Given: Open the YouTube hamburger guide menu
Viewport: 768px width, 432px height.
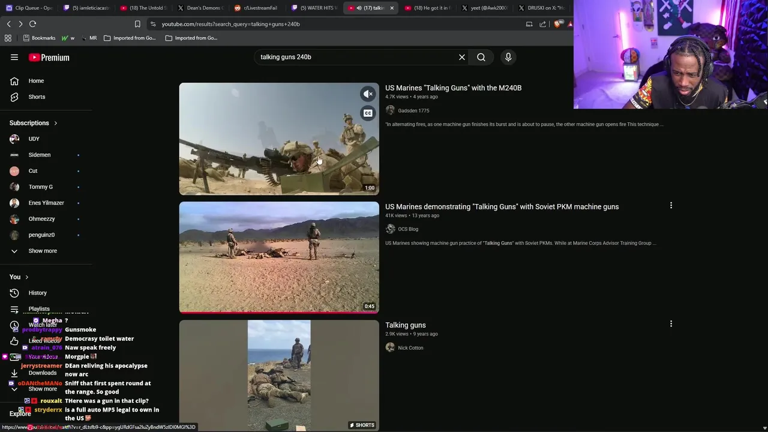Looking at the screenshot, I should point(14,57).
